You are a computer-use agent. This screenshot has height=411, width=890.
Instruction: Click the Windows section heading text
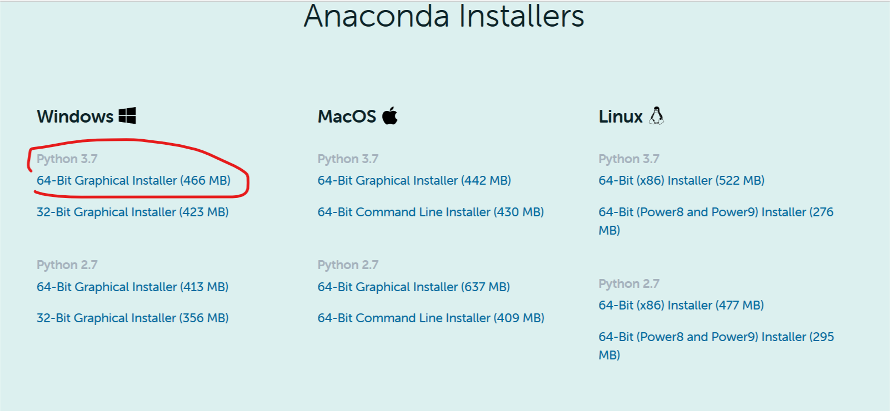point(75,116)
